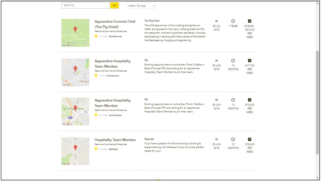321x181 pixels.
Task: Click the scrollbar up arrow
Action: [x=317, y=3]
